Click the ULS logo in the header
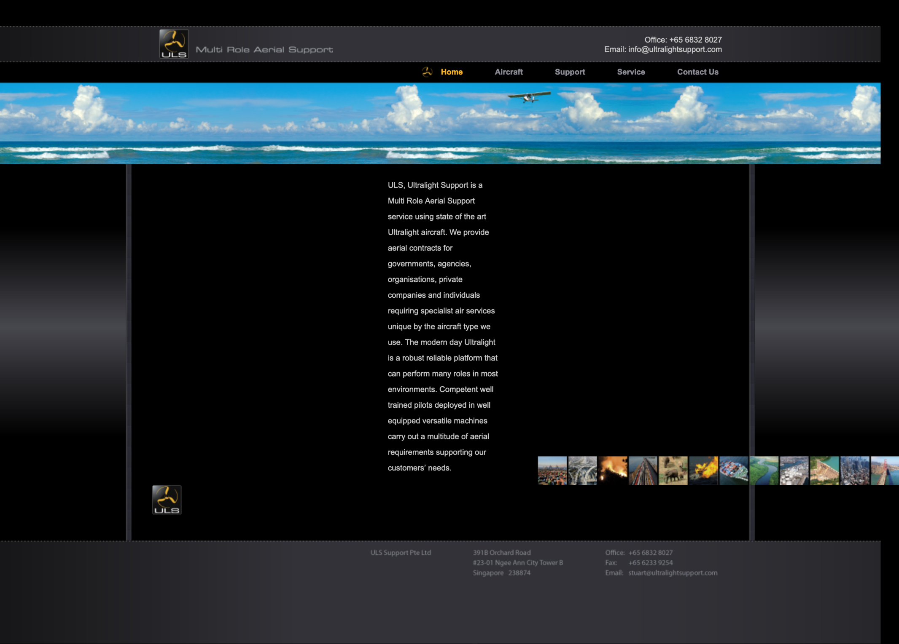The width and height of the screenshot is (899, 644). pyautogui.click(x=174, y=44)
